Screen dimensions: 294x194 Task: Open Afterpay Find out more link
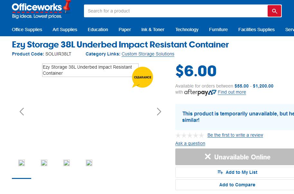(x=232, y=92)
